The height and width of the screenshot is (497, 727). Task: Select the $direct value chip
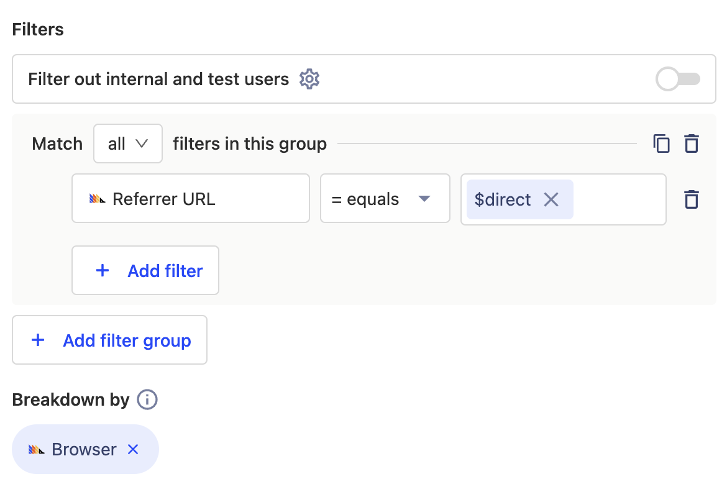point(502,199)
